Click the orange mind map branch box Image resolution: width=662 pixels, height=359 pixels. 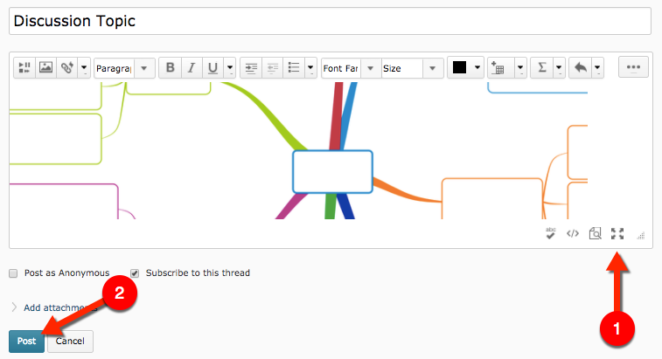coord(491,198)
